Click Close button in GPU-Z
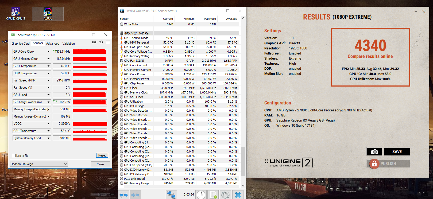This screenshot has width=433, height=199. tap(100, 164)
